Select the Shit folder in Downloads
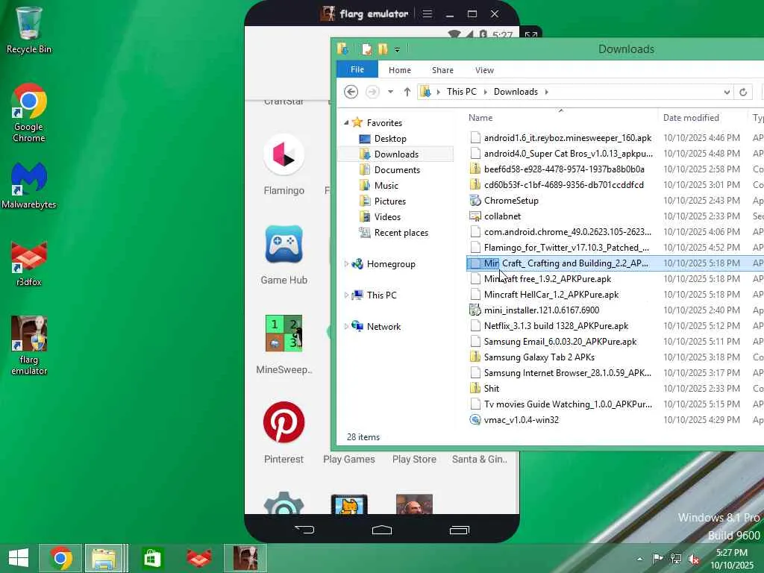This screenshot has height=573, width=764. (491, 388)
